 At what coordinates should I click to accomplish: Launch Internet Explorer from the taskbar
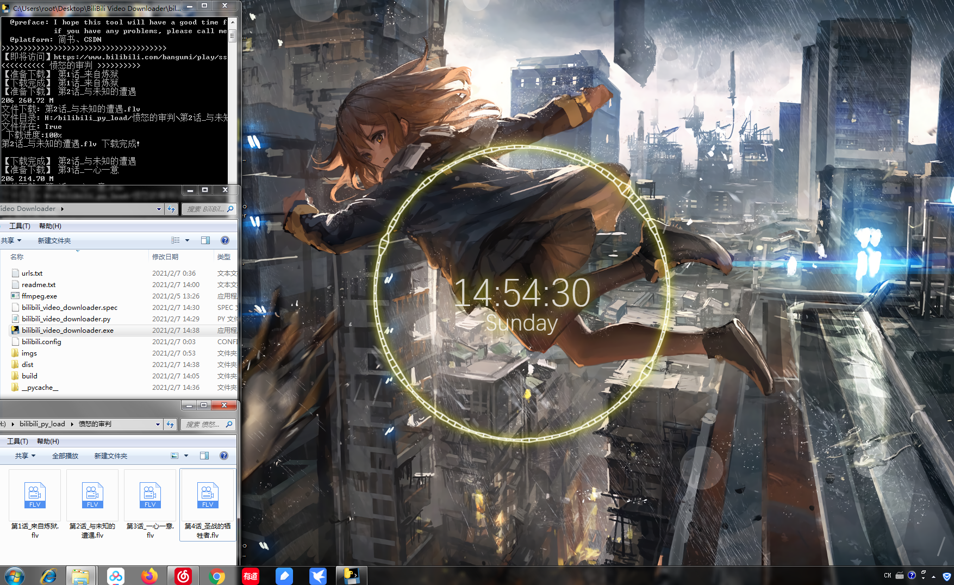coord(48,576)
